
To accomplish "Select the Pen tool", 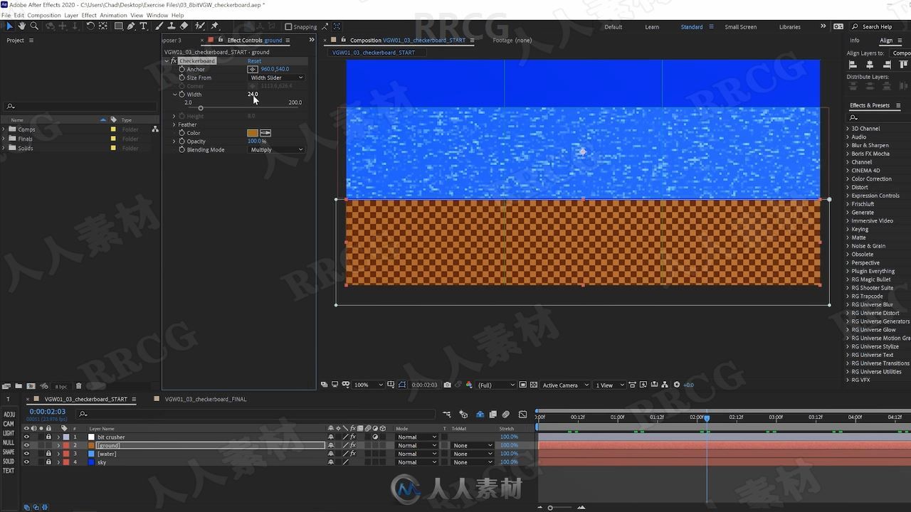I will [131, 26].
